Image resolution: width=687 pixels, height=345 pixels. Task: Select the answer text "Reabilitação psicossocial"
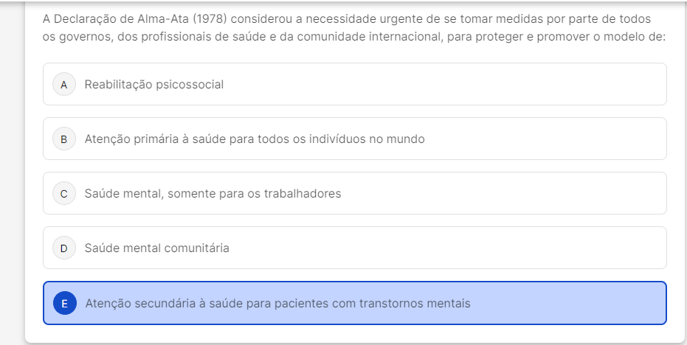coord(154,85)
